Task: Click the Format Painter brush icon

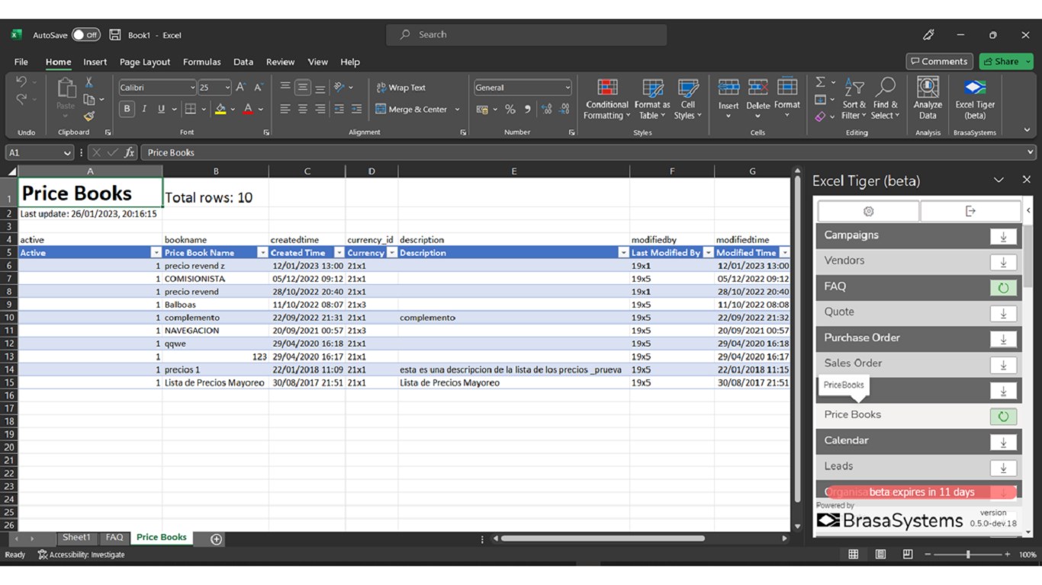Action: [x=89, y=116]
